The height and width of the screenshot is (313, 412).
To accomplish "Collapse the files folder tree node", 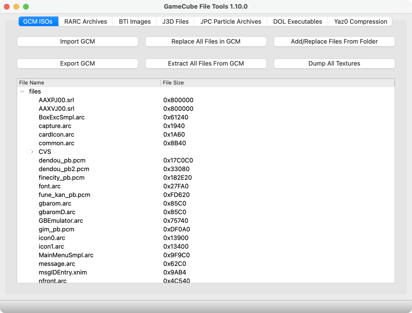I will [x=22, y=92].
